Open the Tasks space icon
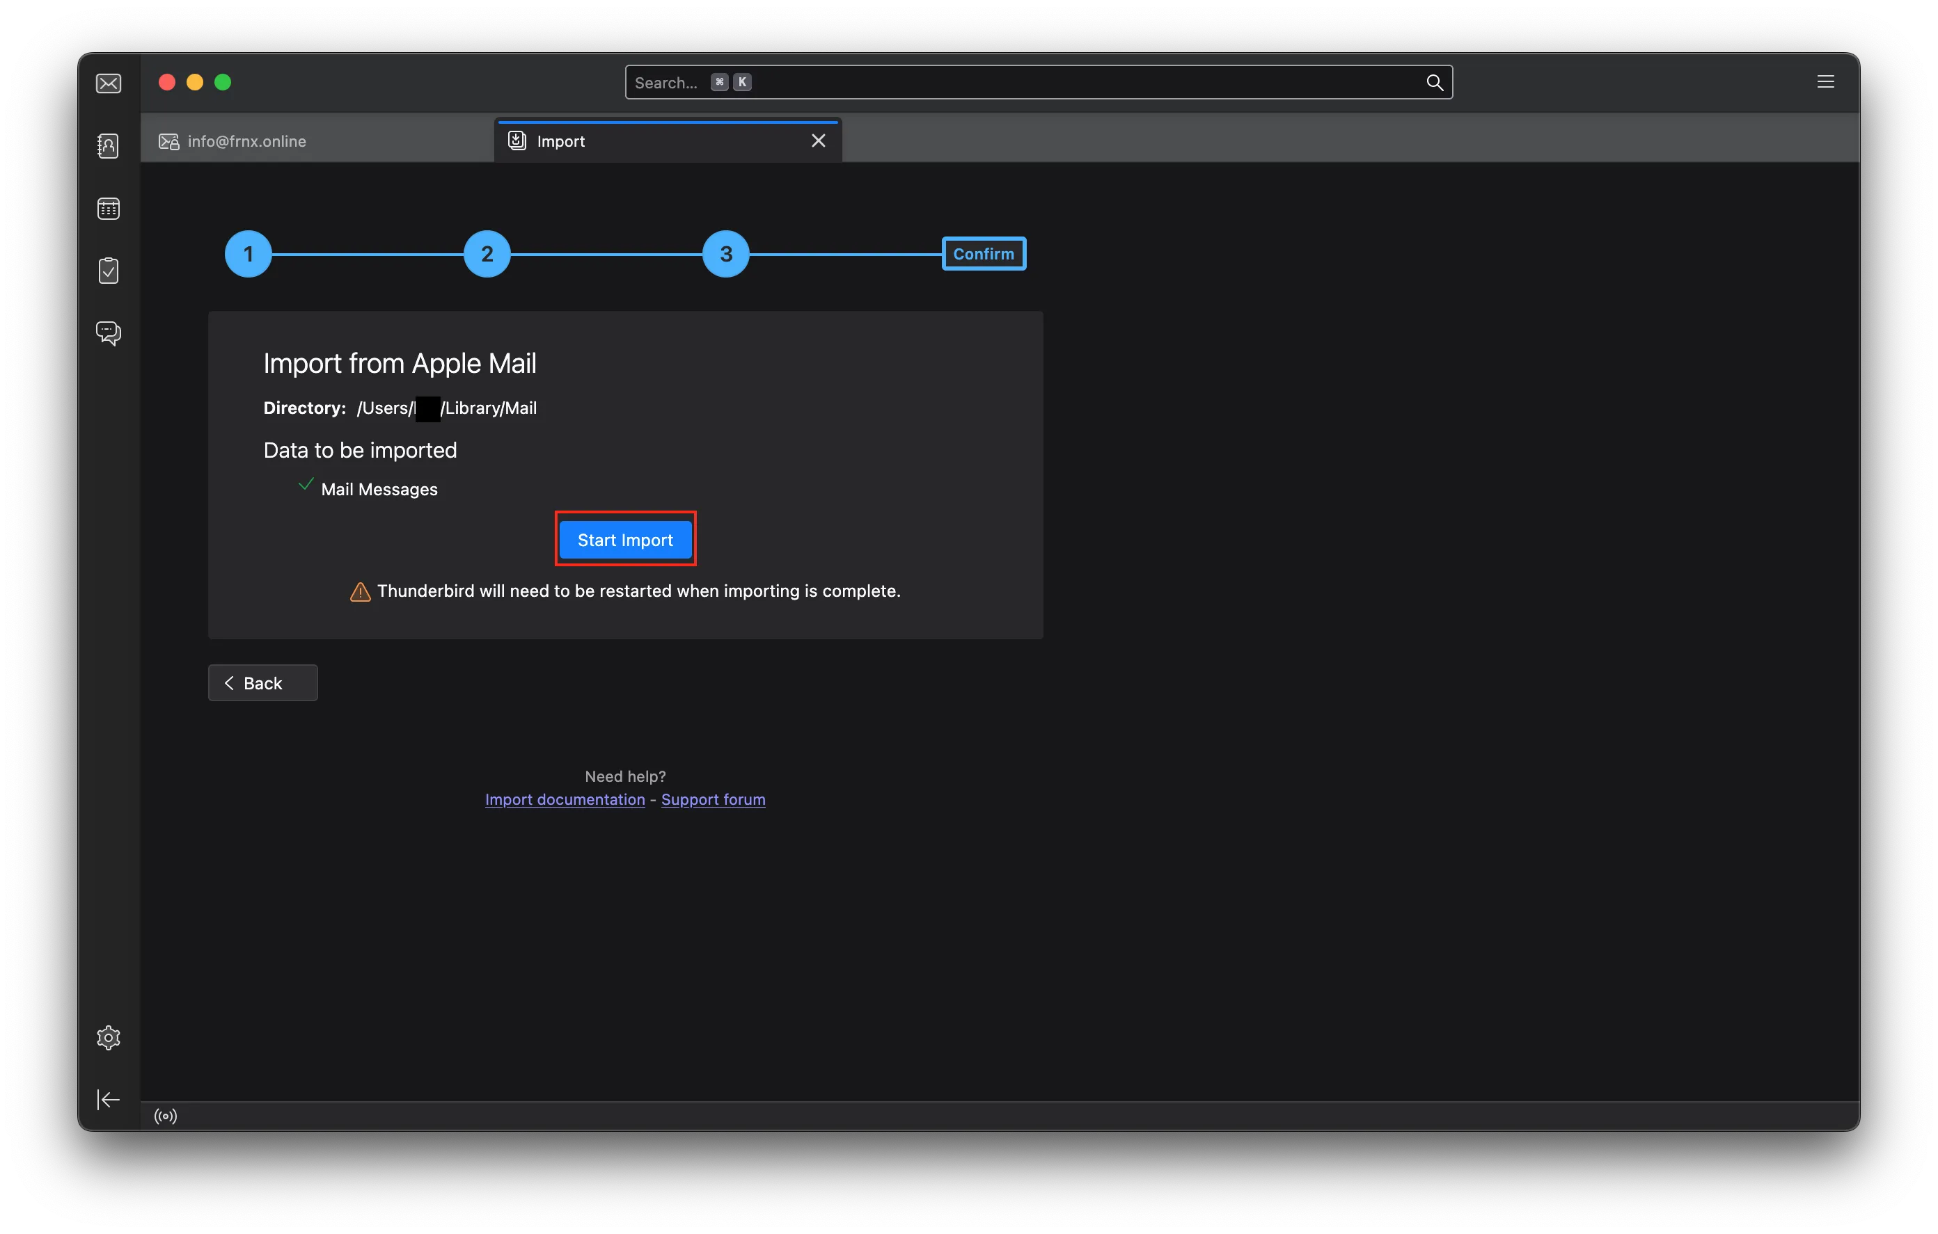 (108, 271)
